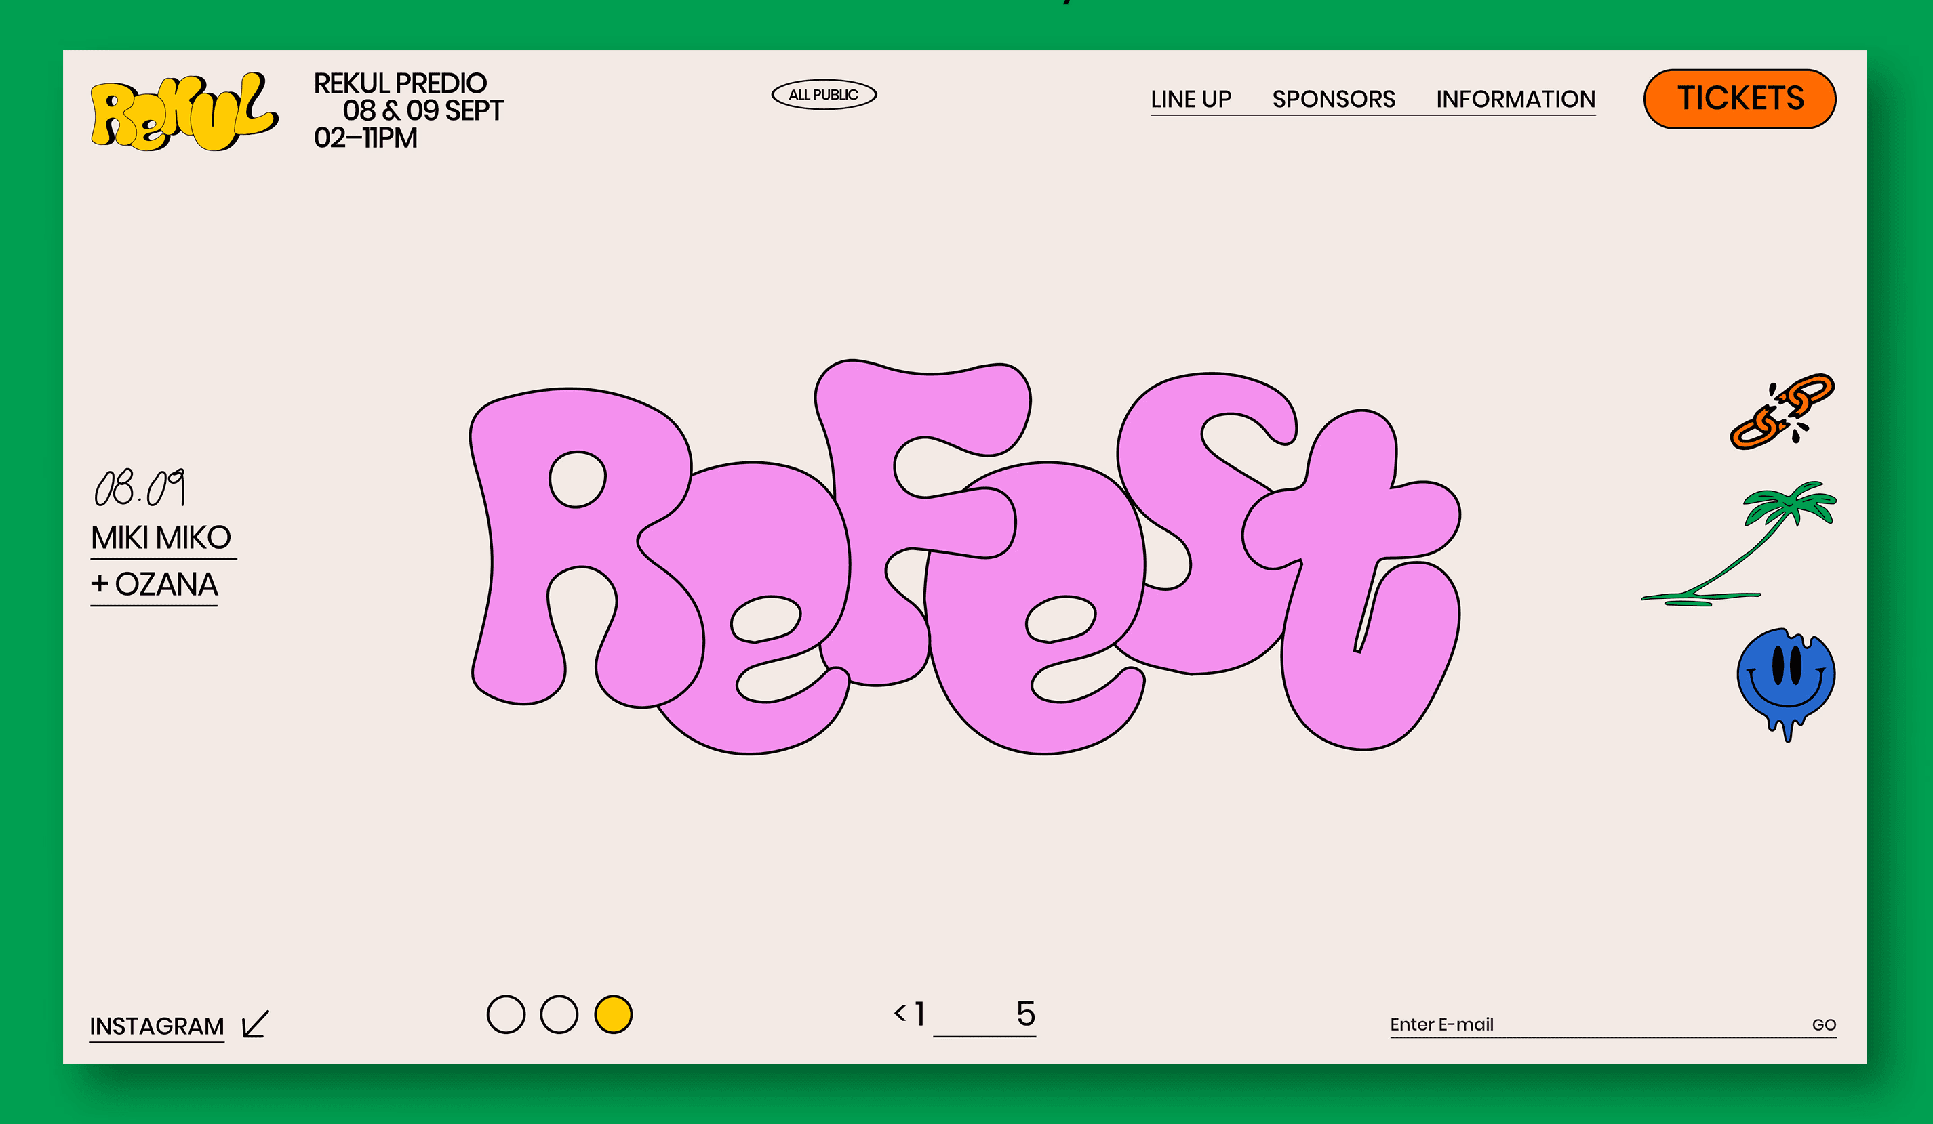Click the previous slide chevron arrow
Screen dimensions: 1933x1124
click(900, 1013)
